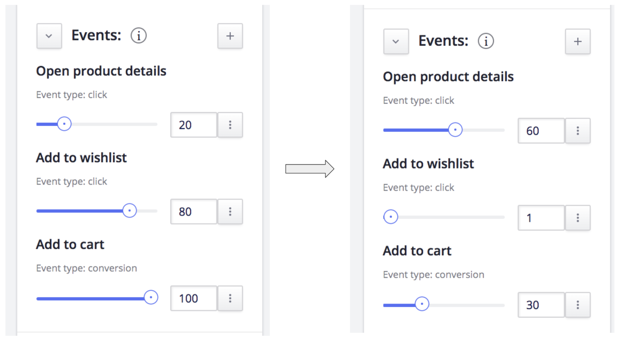Open options menu beside value 80

pos(230,212)
